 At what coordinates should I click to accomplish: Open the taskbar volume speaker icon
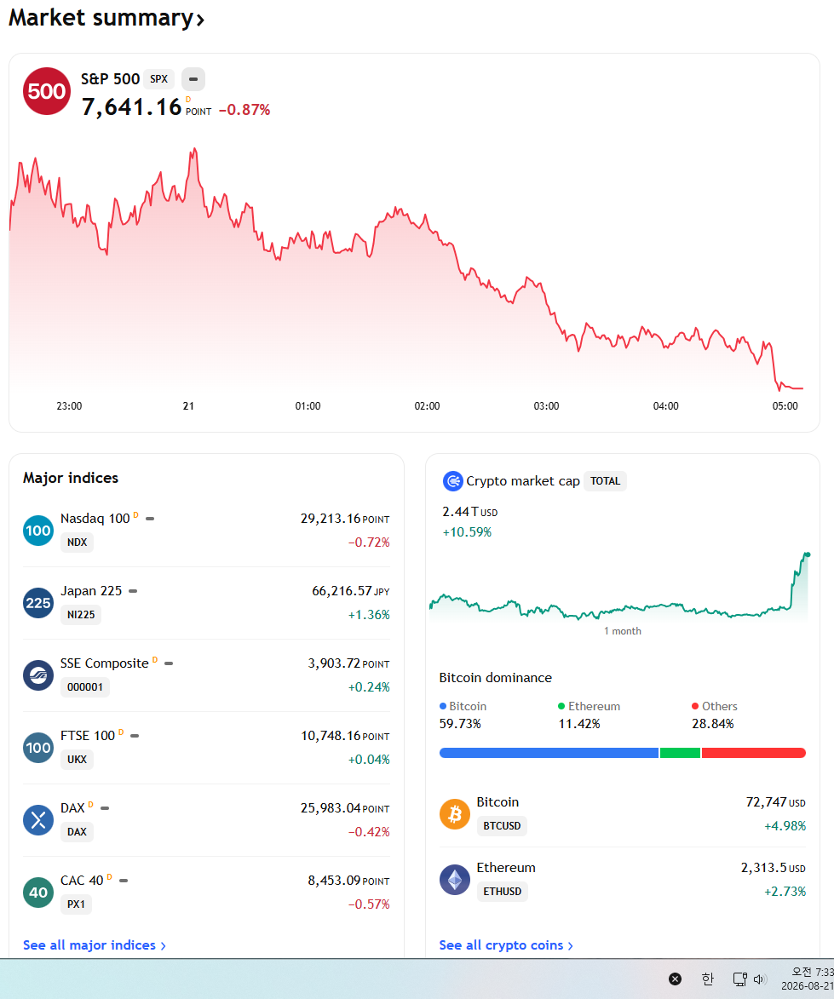pos(759,979)
